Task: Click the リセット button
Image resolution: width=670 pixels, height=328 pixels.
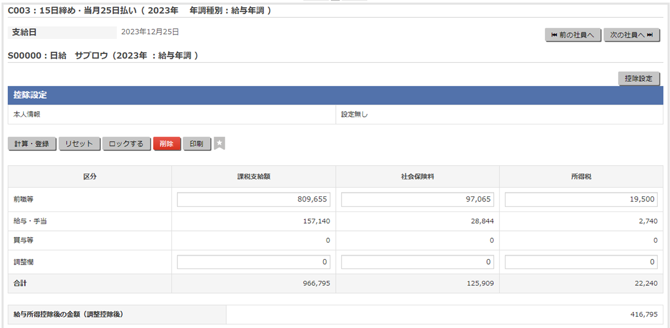Action: (x=79, y=144)
